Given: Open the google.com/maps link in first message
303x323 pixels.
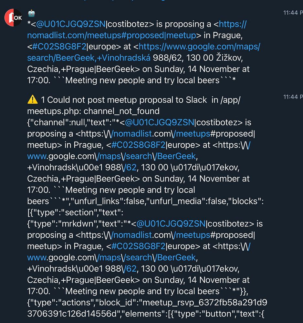Looking at the screenshot, I should (199, 47).
